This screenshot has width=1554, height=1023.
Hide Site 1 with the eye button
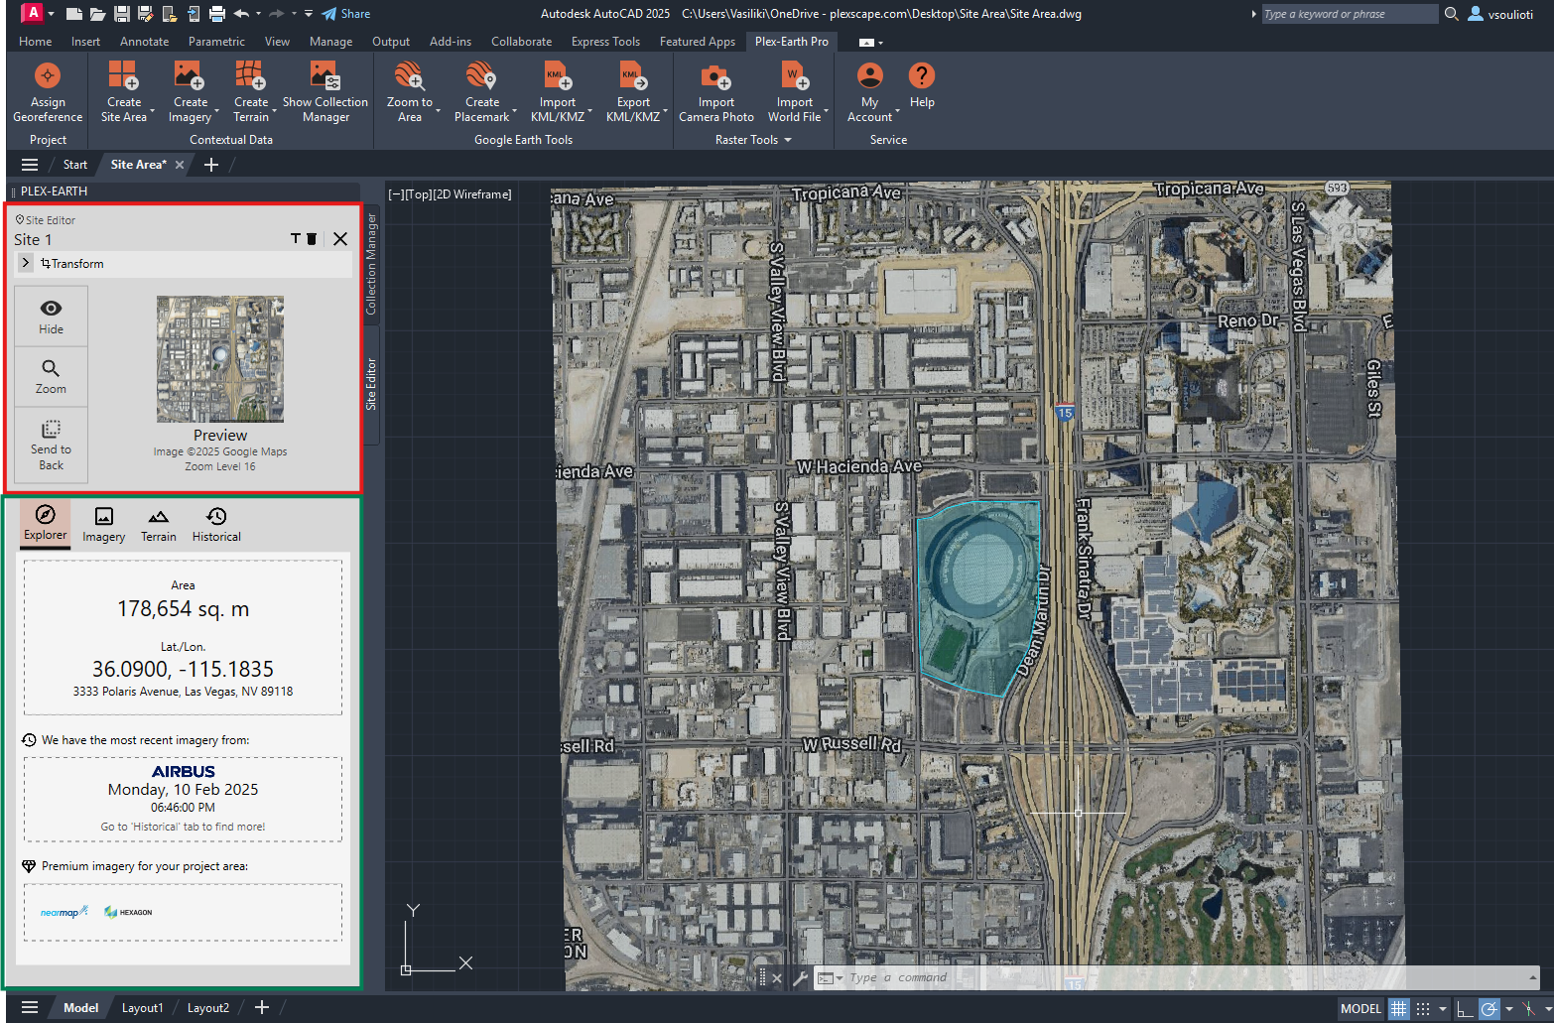[51, 317]
